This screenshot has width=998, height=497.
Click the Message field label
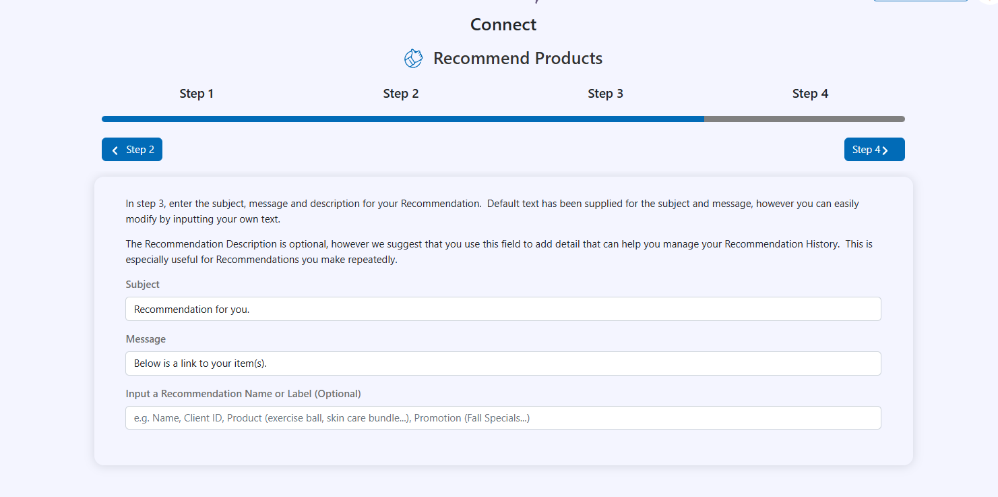point(146,339)
